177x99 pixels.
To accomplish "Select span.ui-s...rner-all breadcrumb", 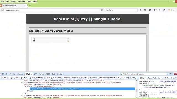I will [x=71, y=78].
